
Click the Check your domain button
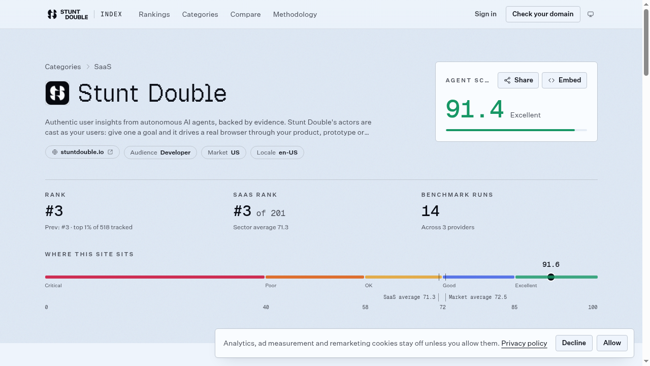click(543, 14)
